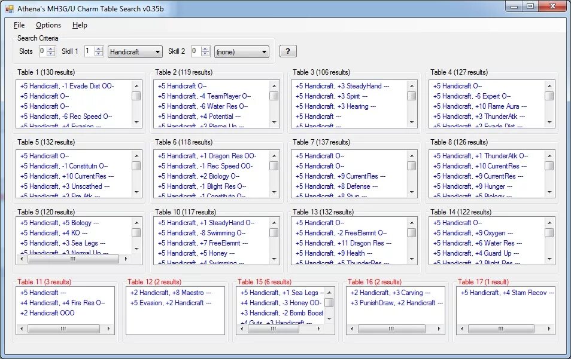
Task: Increase the Skill 1 value with up arrow
Action: 99,49
